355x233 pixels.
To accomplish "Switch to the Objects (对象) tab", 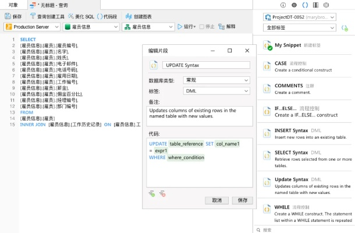I will 13,5.
